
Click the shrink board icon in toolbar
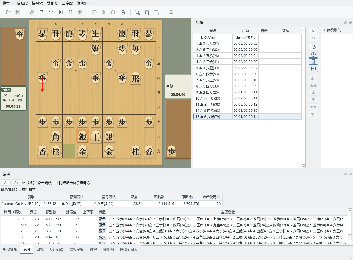tap(157, 12)
